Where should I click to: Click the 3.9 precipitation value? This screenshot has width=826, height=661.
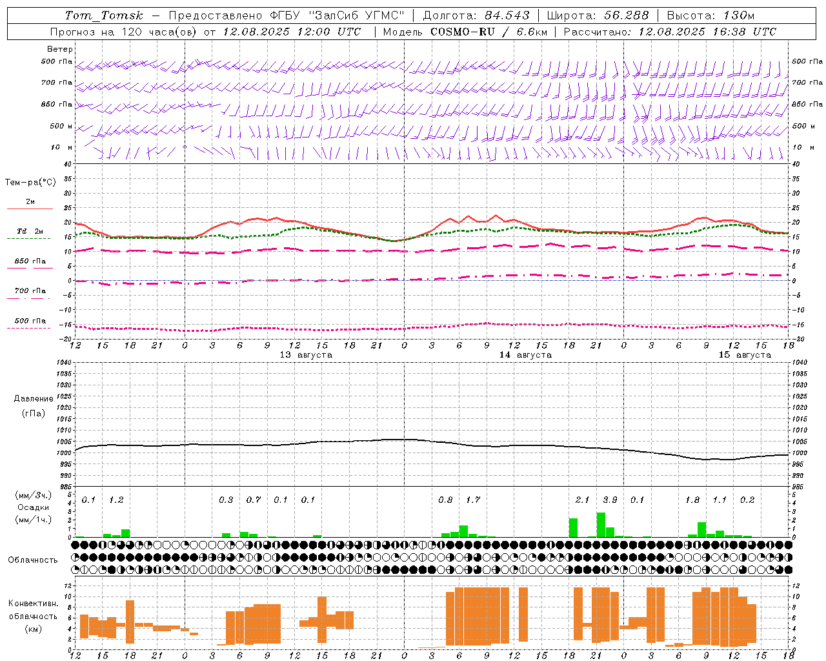tap(610, 500)
